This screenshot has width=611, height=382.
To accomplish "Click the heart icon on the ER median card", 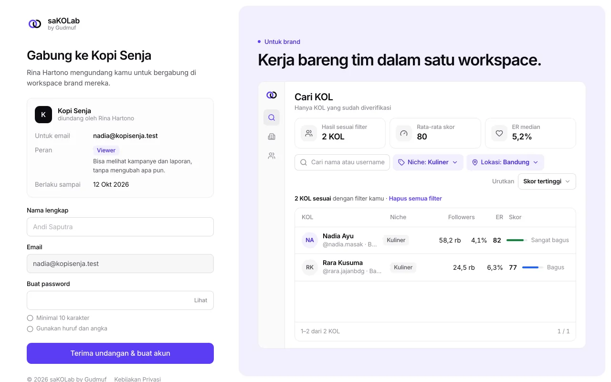I will click(499, 133).
